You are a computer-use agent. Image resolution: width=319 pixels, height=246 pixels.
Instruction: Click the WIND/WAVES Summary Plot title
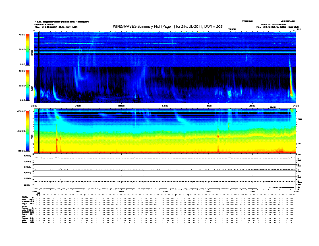[168, 27]
